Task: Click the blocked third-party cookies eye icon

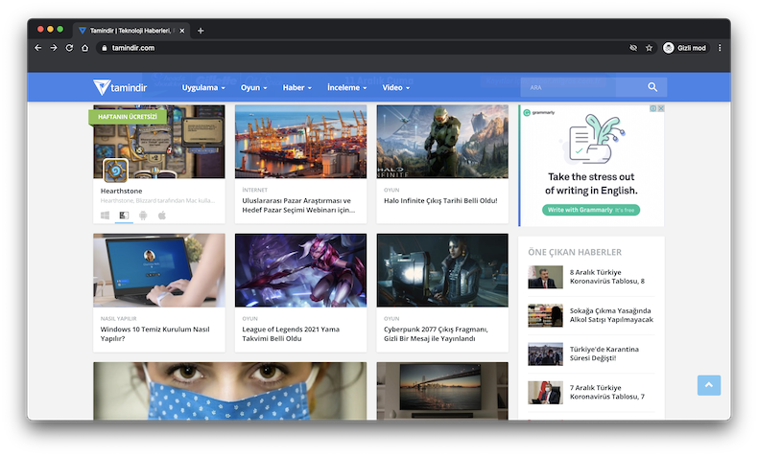Action: (633, 48)
